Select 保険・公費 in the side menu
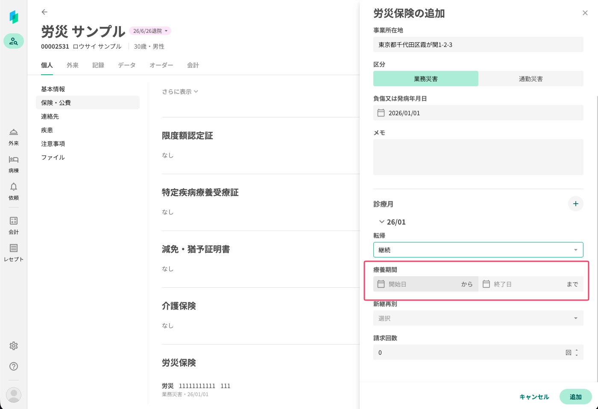The image size is (598, 409). (88, 102)
